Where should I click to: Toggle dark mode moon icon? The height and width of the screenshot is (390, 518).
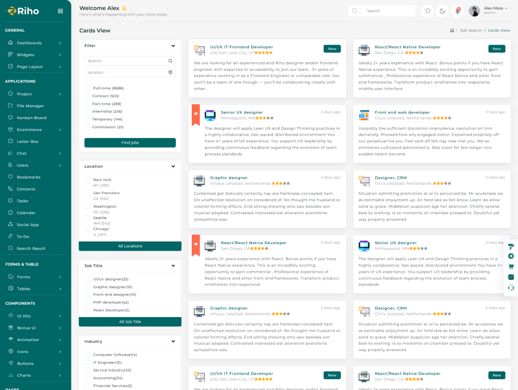443,11
